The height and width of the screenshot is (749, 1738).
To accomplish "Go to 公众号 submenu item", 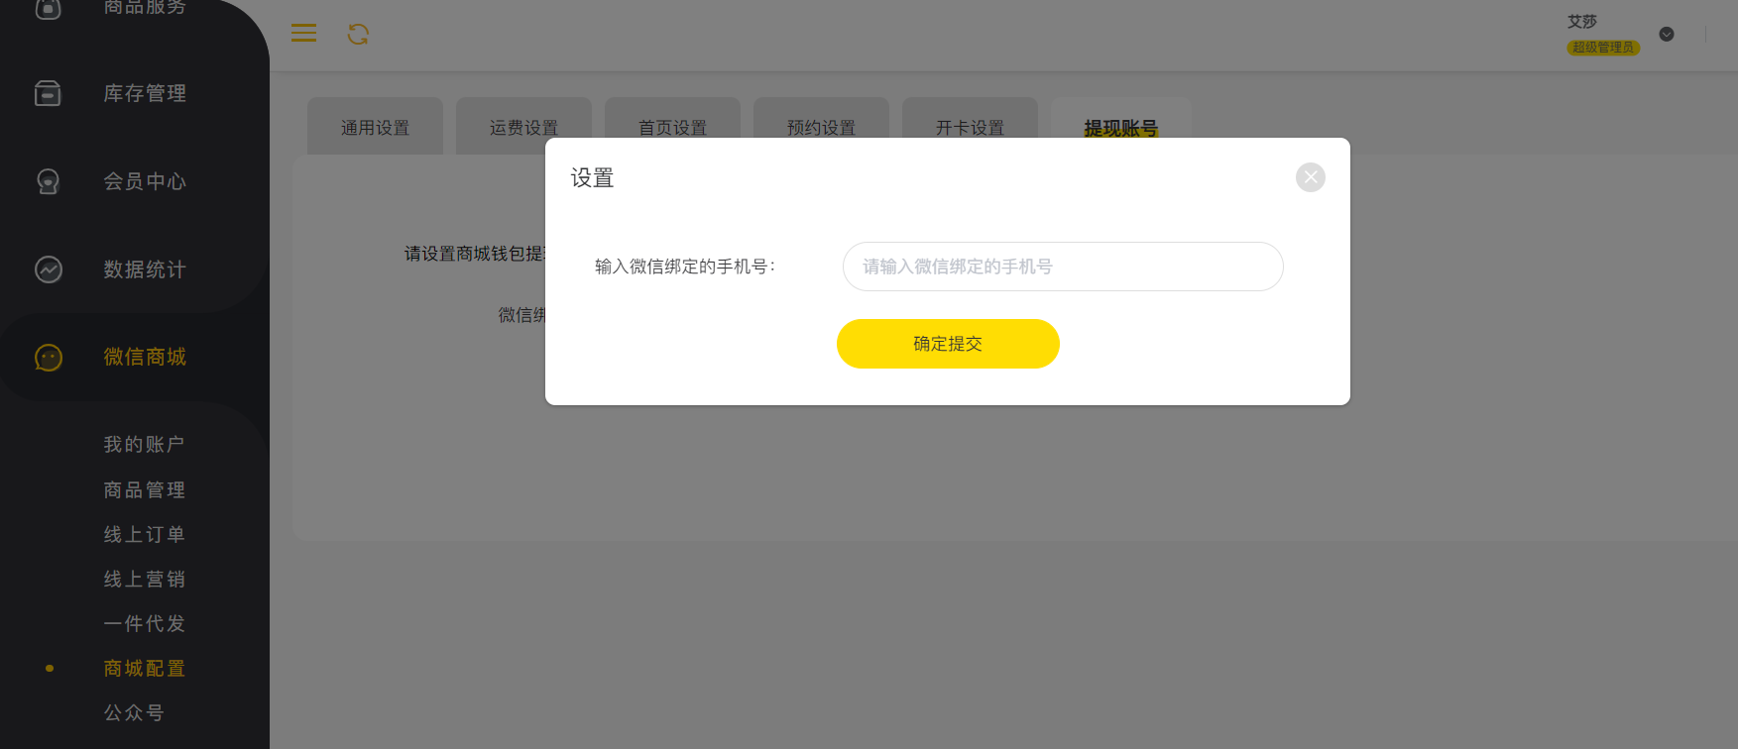I will (x=134, y=713).
